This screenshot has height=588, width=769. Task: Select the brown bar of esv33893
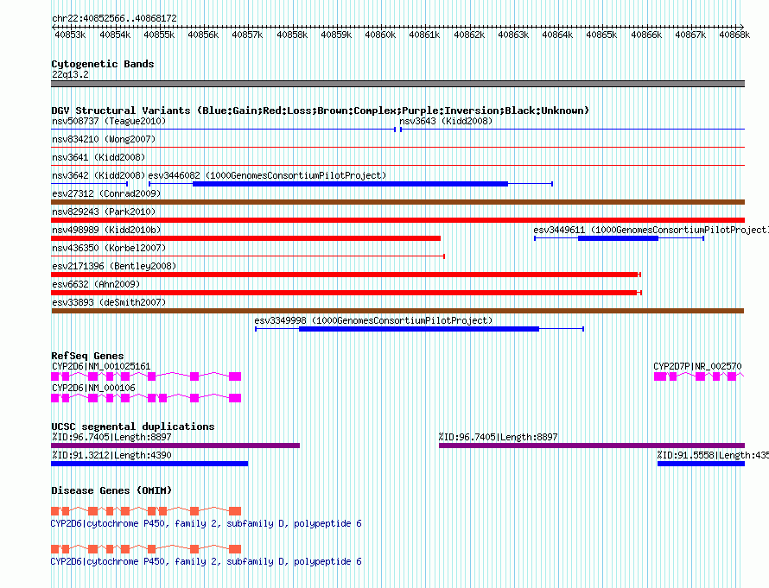[397, 311]
